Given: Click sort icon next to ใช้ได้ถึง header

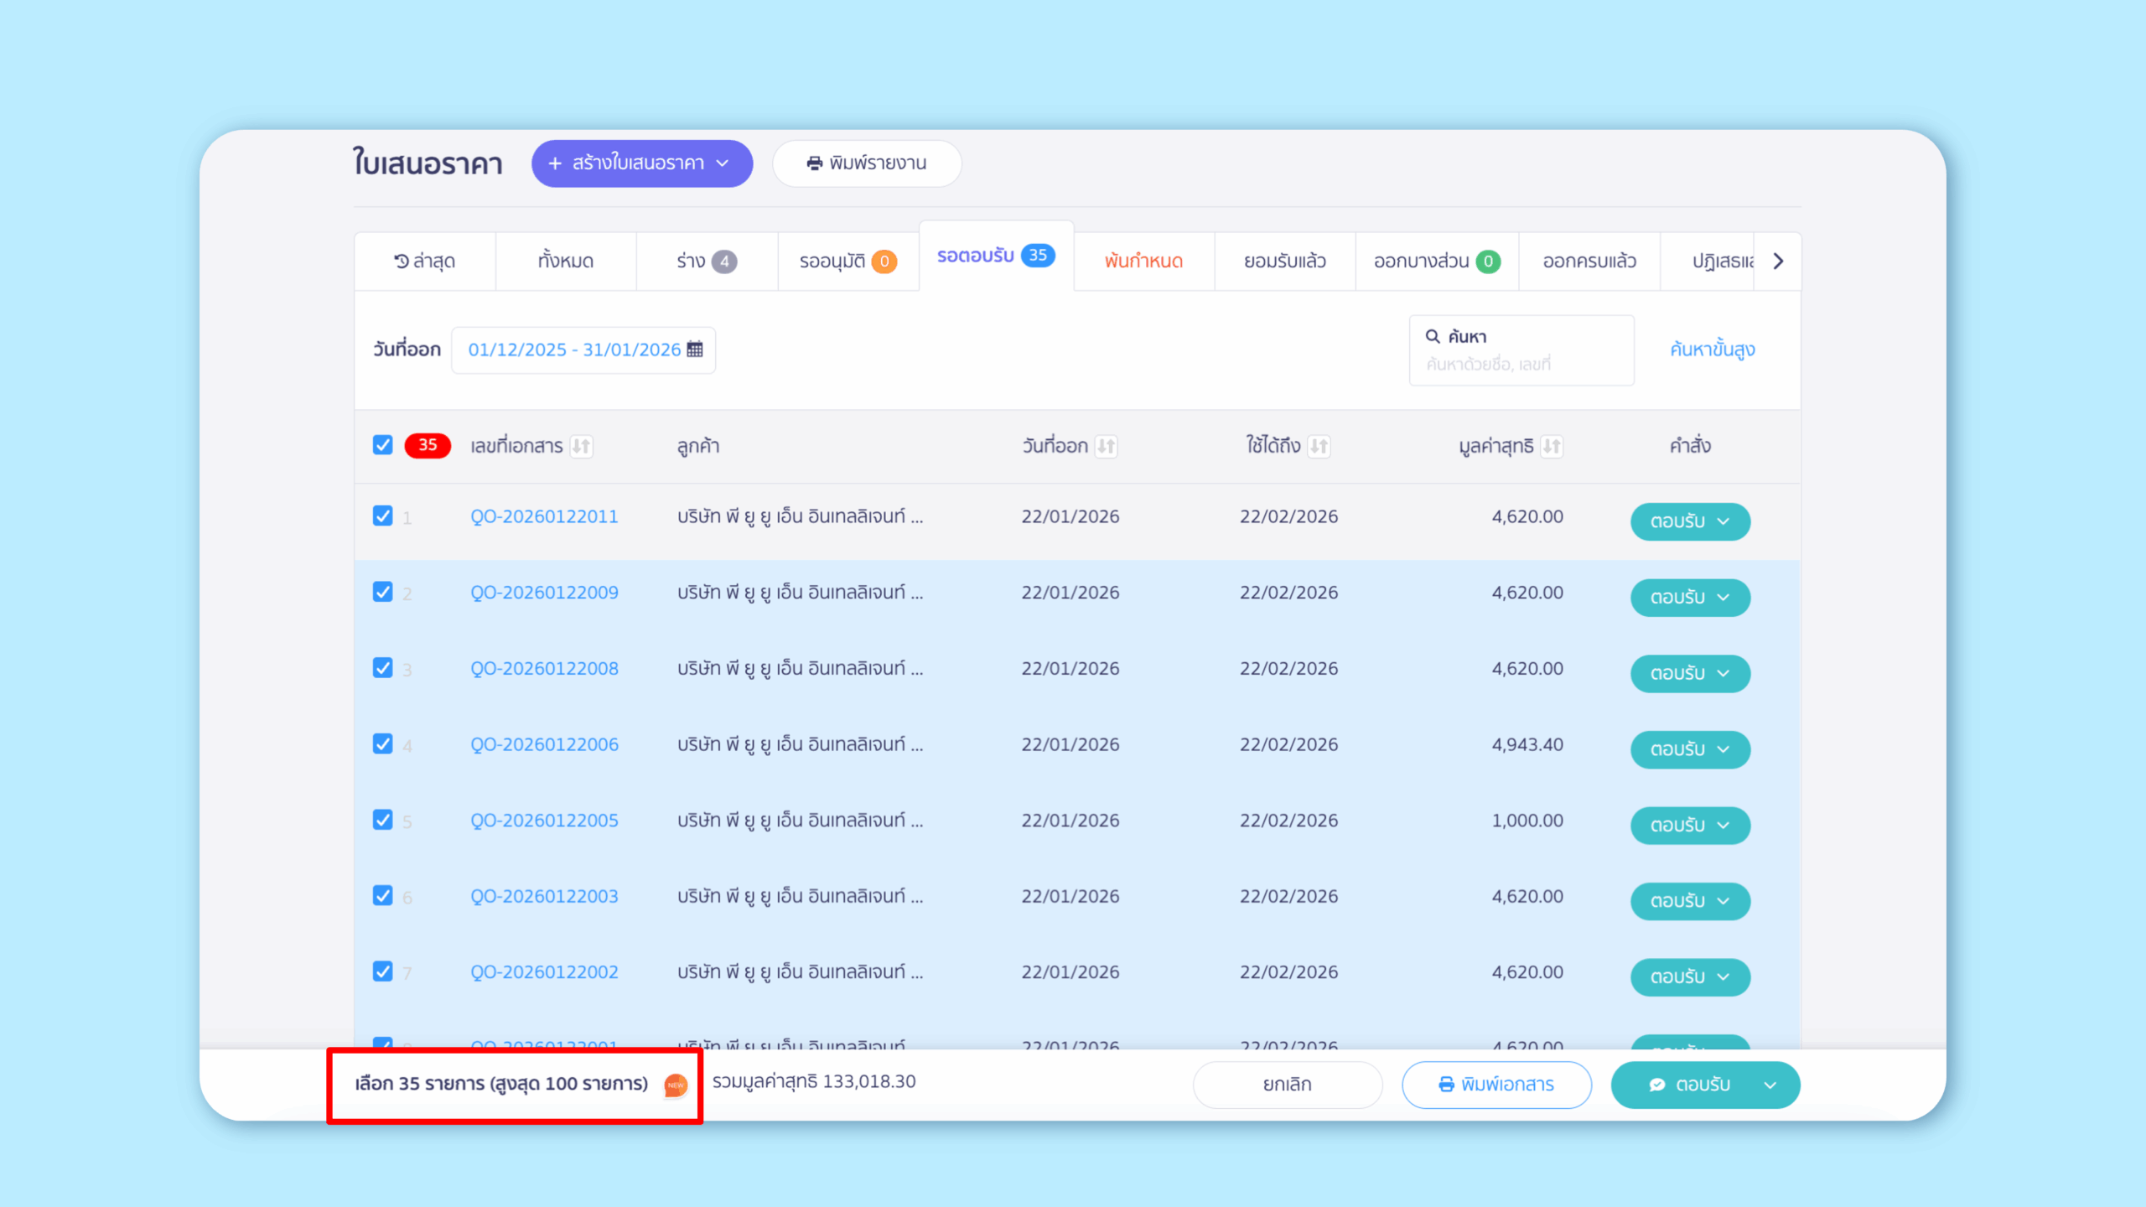Looking at the screenshot, I should 1319,446.
